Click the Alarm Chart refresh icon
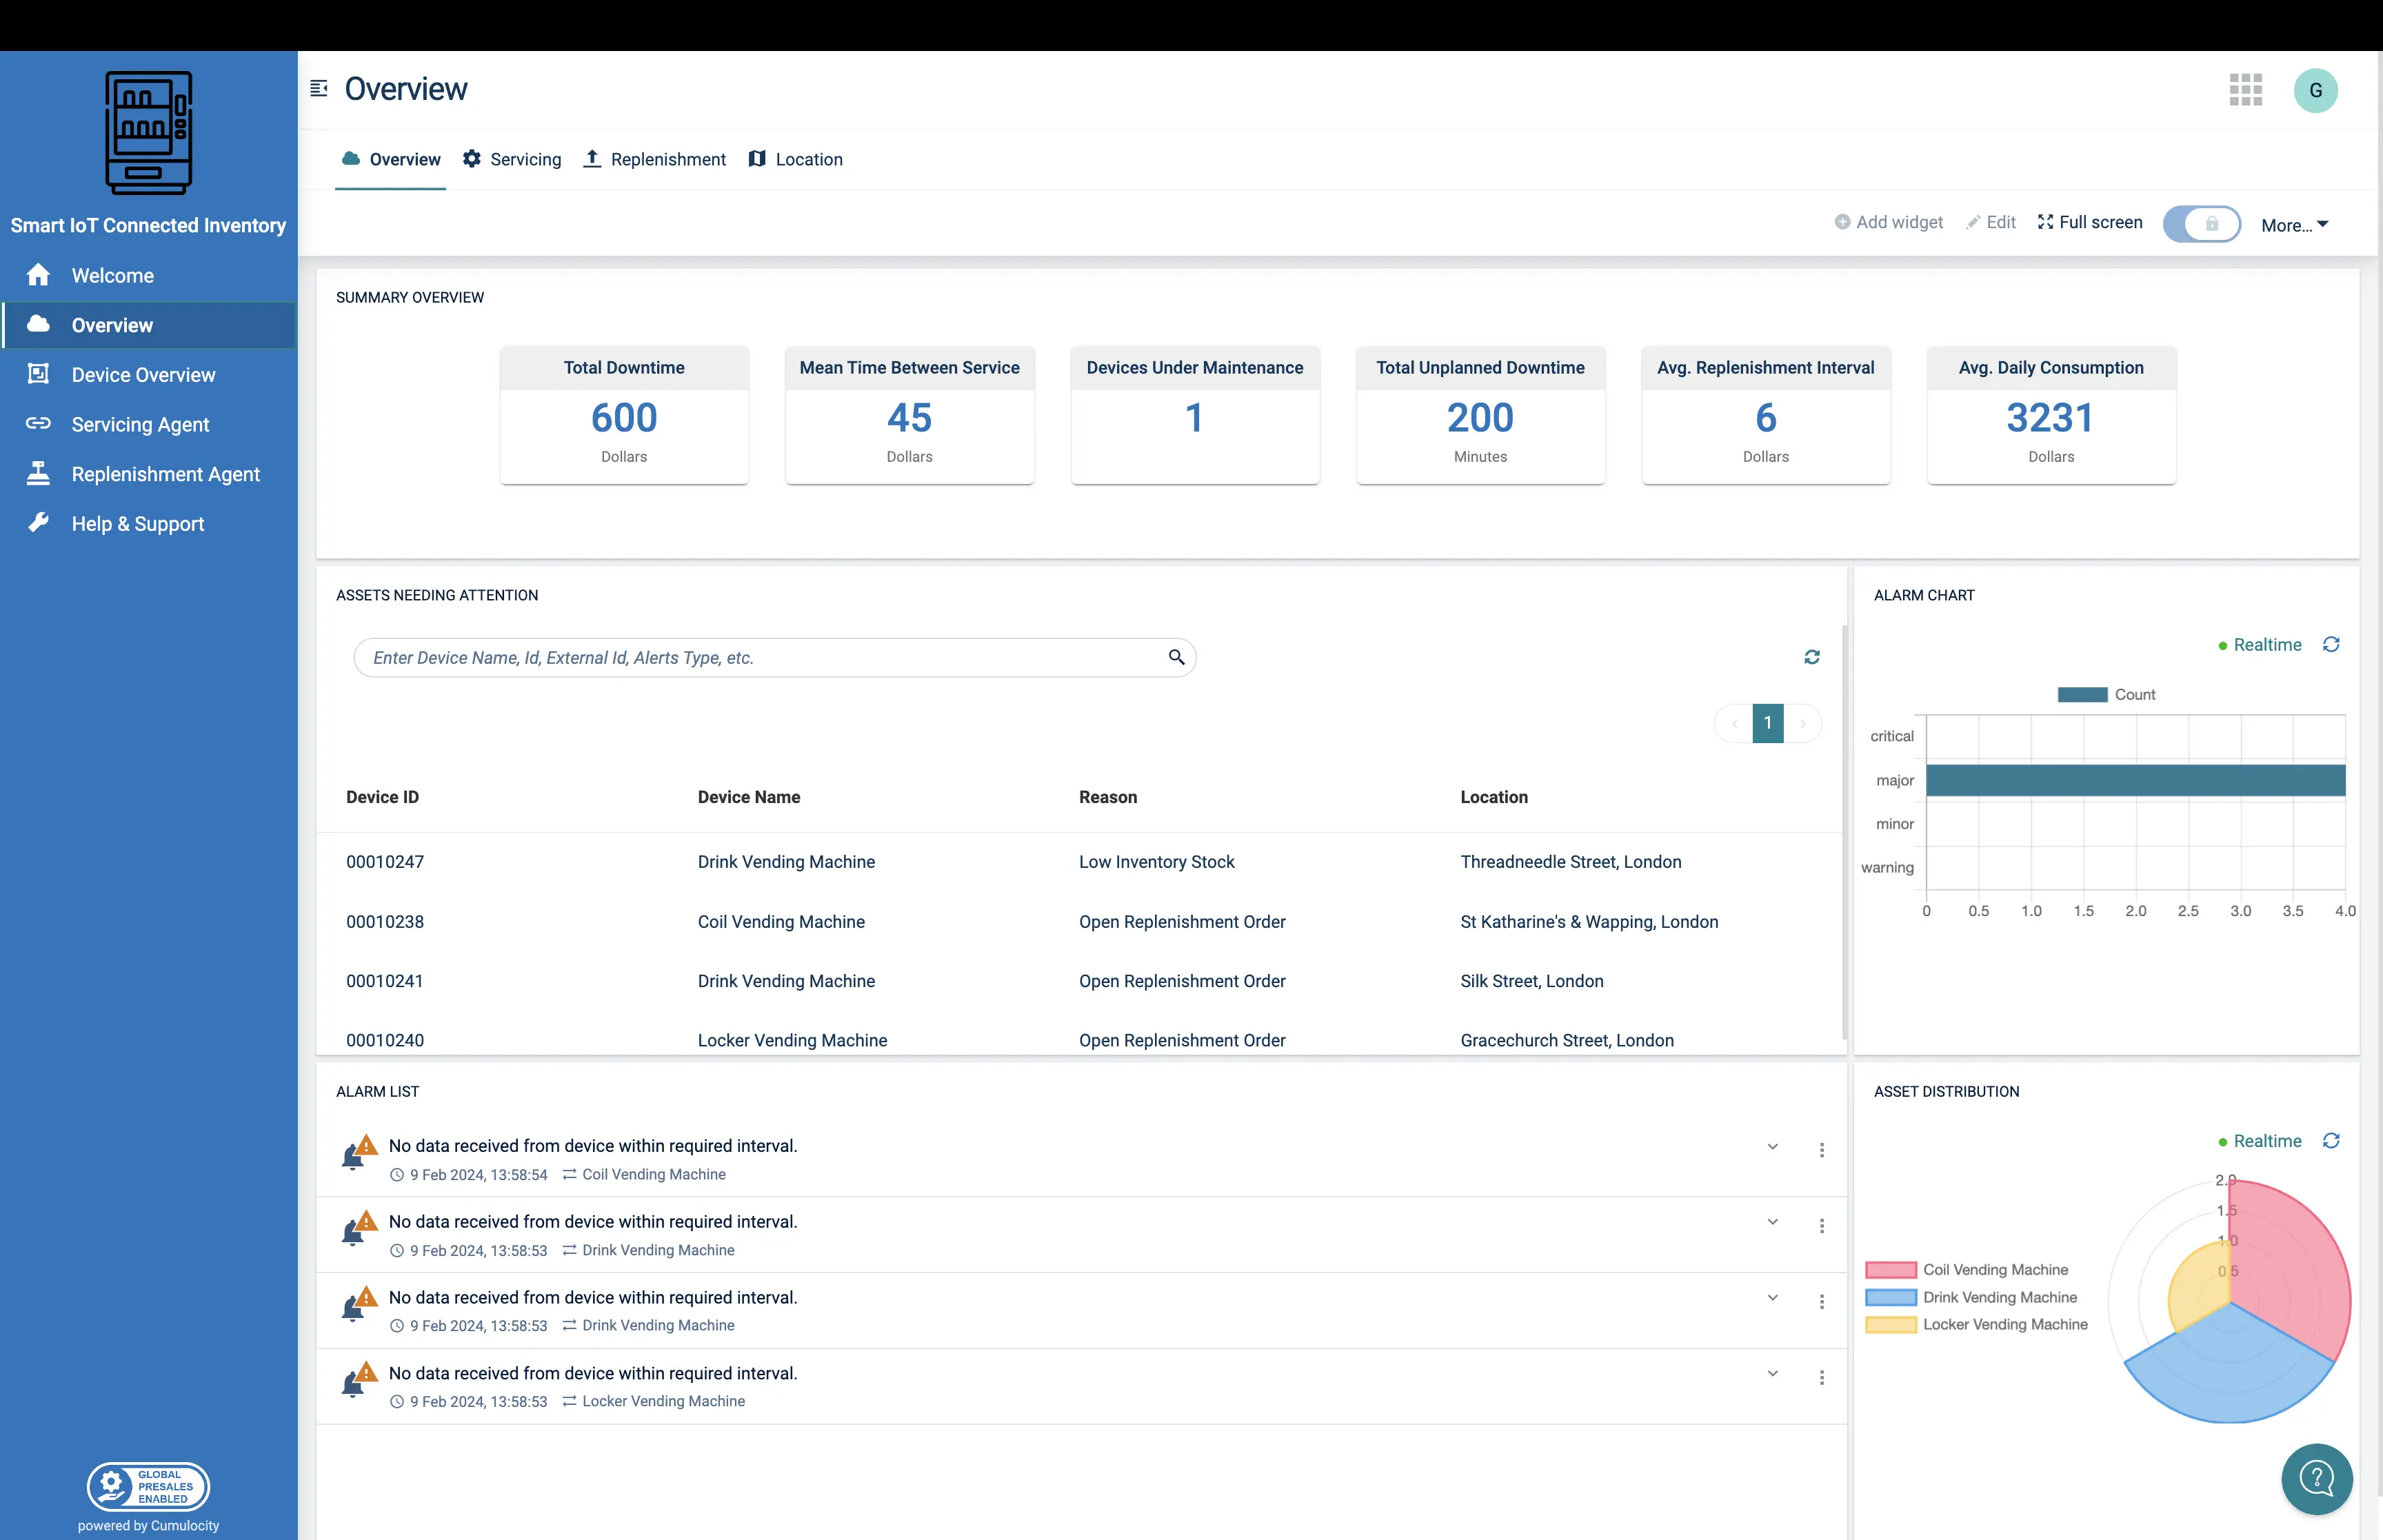2383x1540 pixels. (2331, 645)
